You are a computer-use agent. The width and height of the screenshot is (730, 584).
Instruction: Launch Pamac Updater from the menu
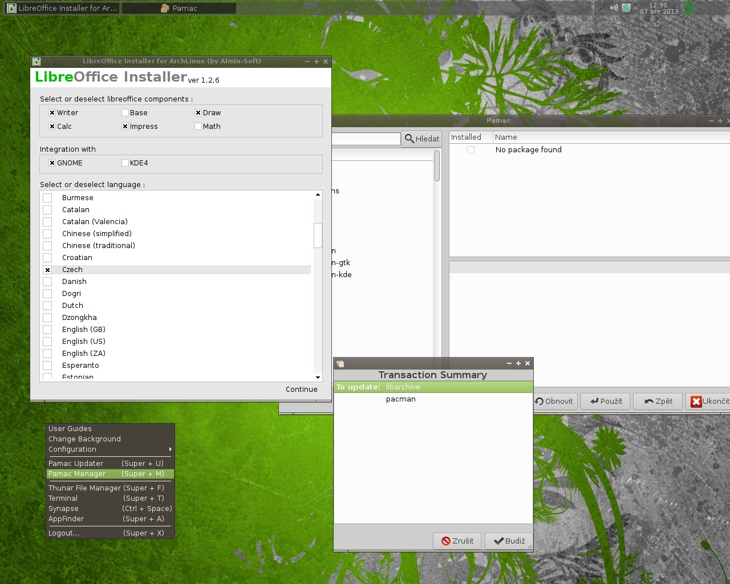(110, 464)
